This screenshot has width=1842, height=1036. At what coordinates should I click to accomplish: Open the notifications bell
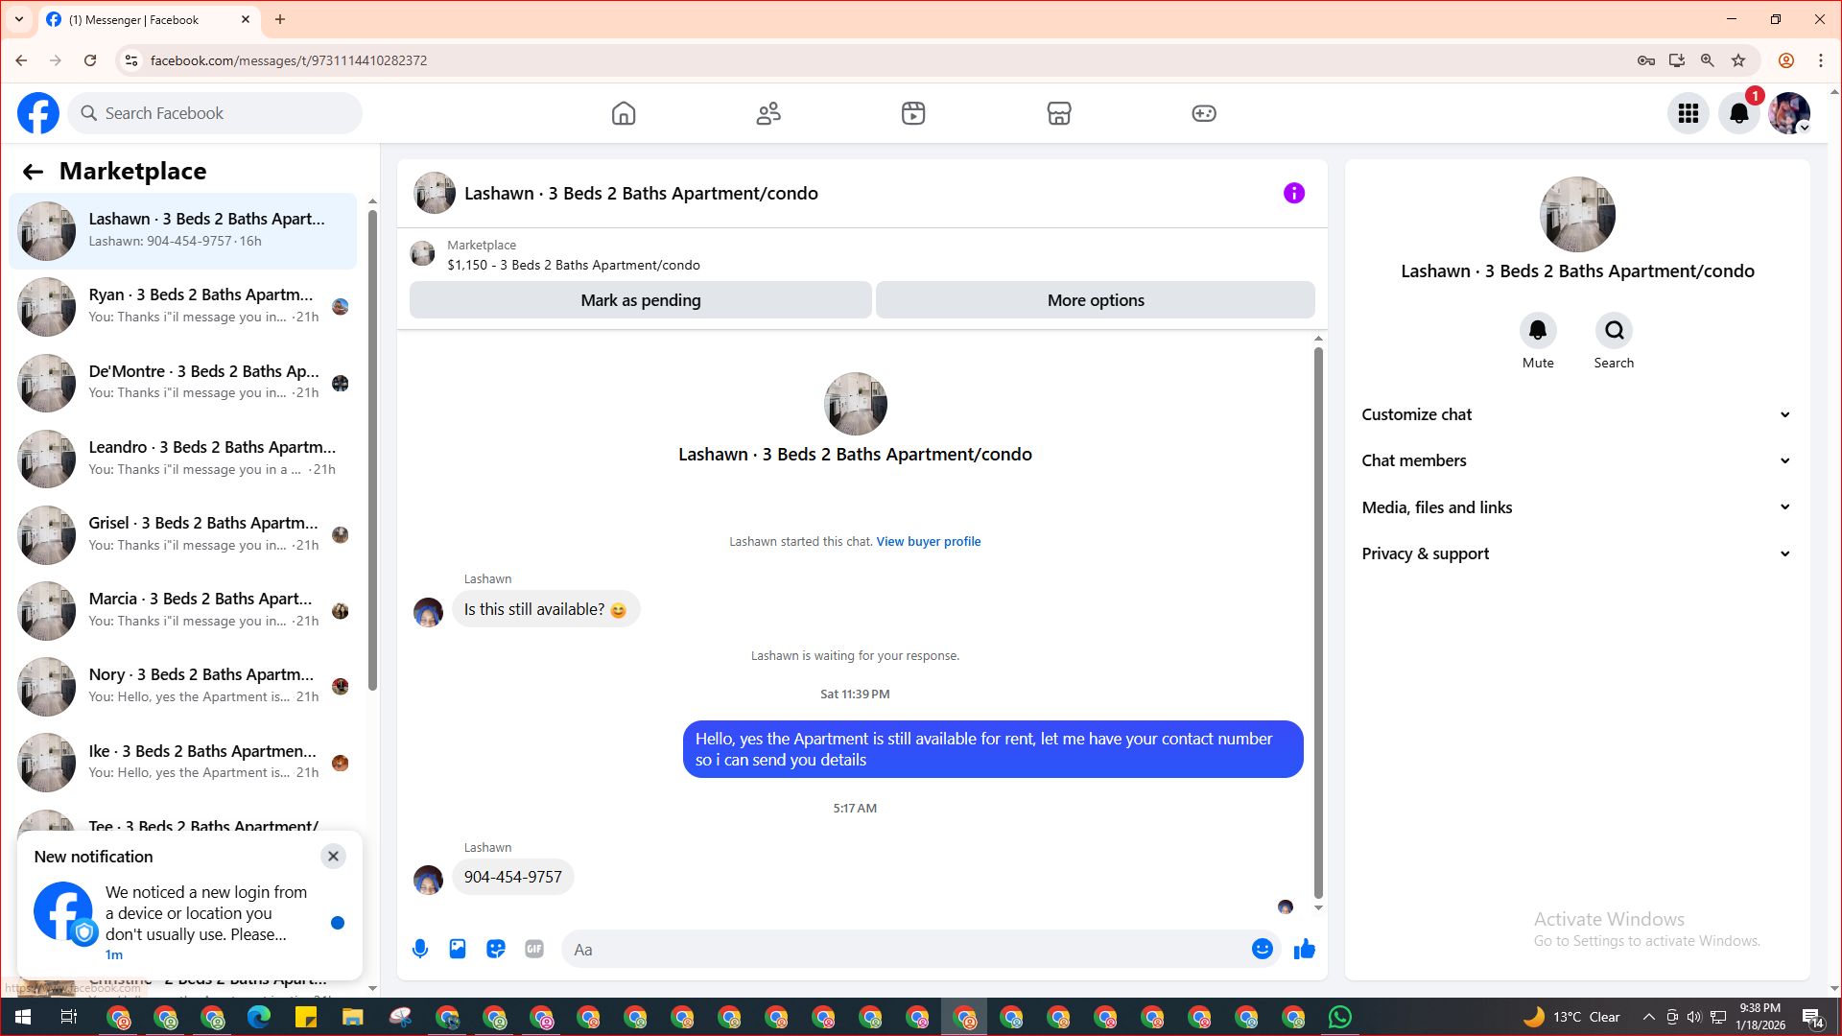(x=1738, y=113)
